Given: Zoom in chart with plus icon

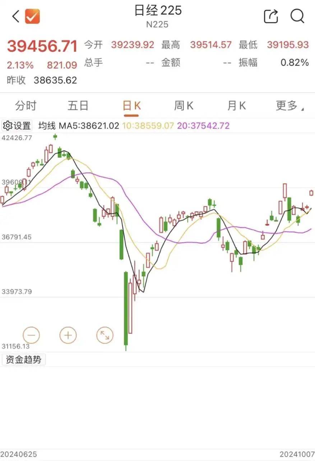Looking at the screenshot, I should [x=68, y=336].
